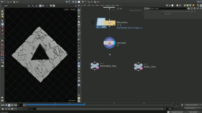The height and width of the screenshot is (113, 202).
Task: Jump to the first frame
Action: tap(3, 105)
